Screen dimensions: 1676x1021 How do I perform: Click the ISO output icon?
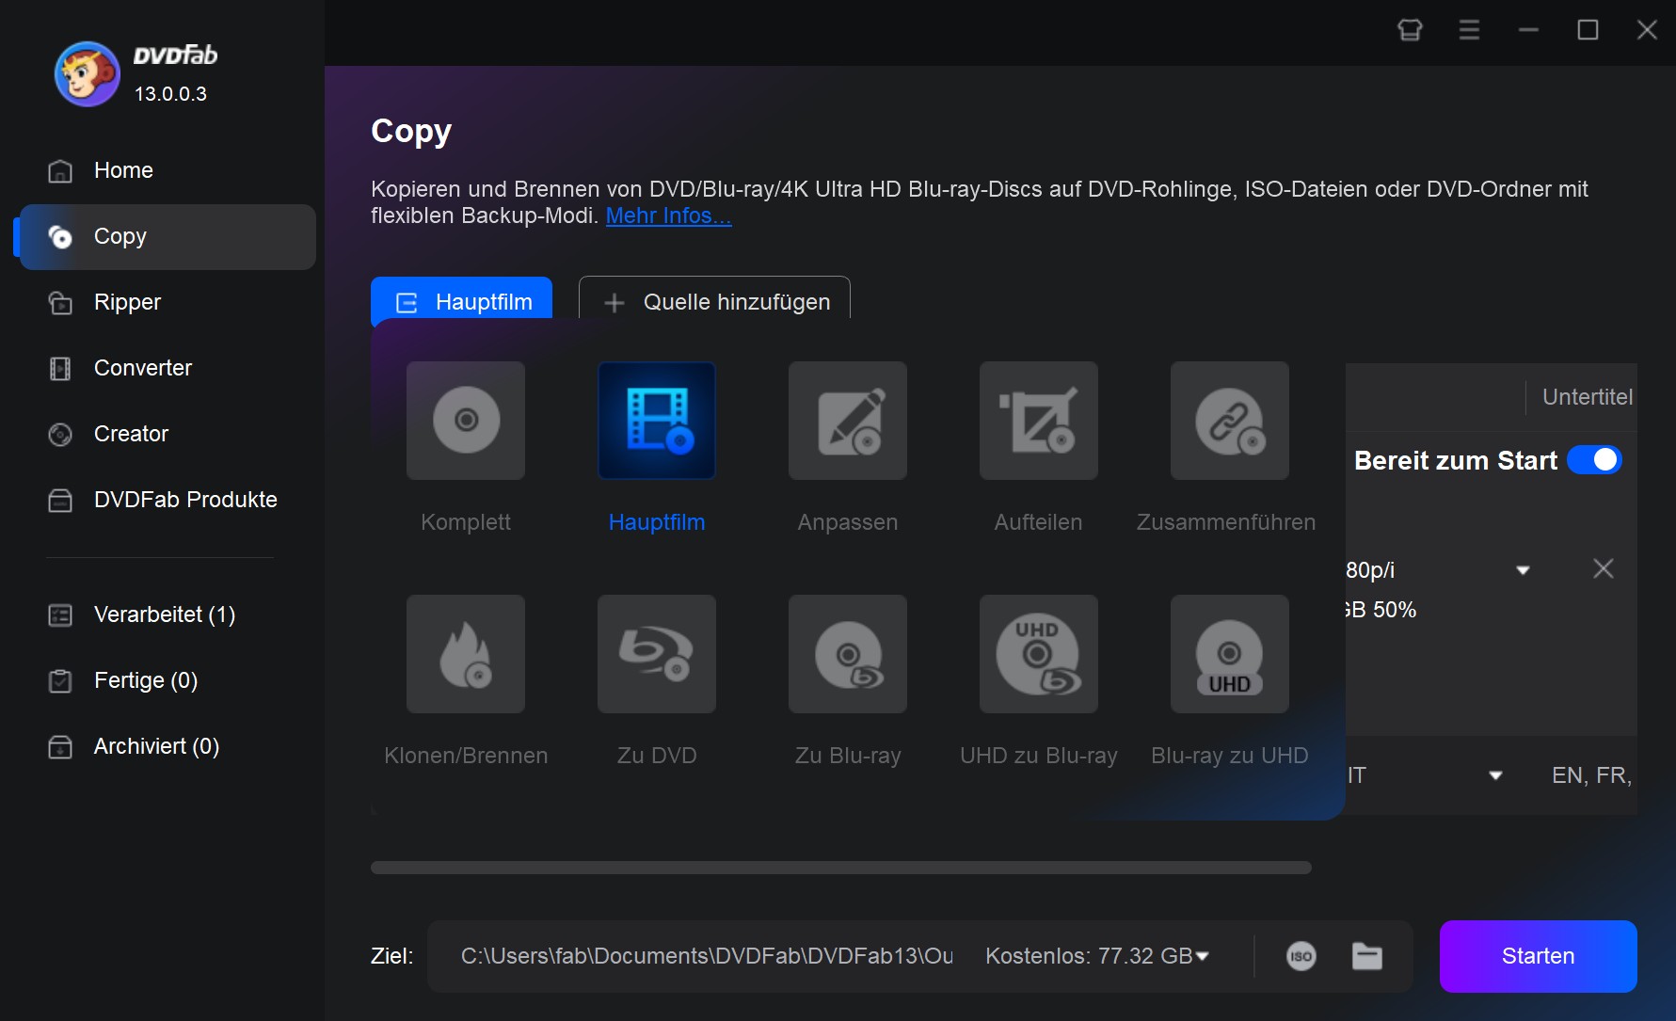coord(1301,956)
